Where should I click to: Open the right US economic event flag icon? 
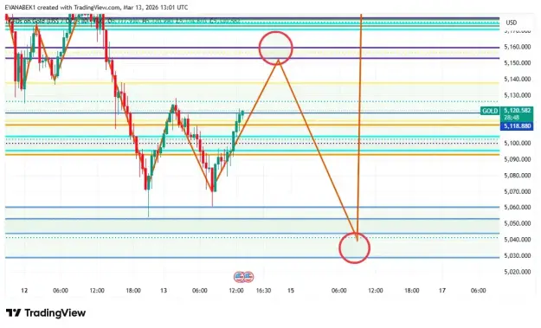click(x=248, y=277)
